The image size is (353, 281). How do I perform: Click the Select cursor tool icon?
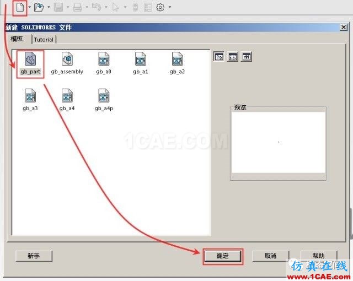[115, 7]
